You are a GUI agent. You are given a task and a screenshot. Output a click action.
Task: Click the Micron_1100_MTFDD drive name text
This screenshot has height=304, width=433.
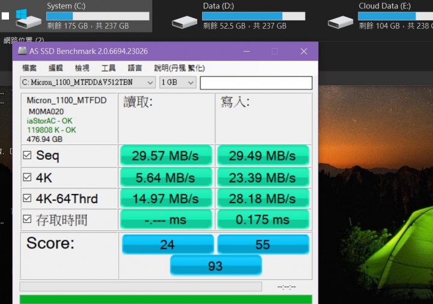click(x=67, y=100)
